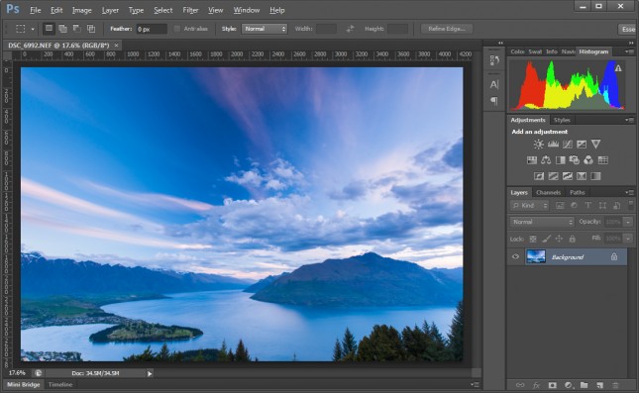
Task: Add a Photo Filter adjustment
Action: pos(575,160)
